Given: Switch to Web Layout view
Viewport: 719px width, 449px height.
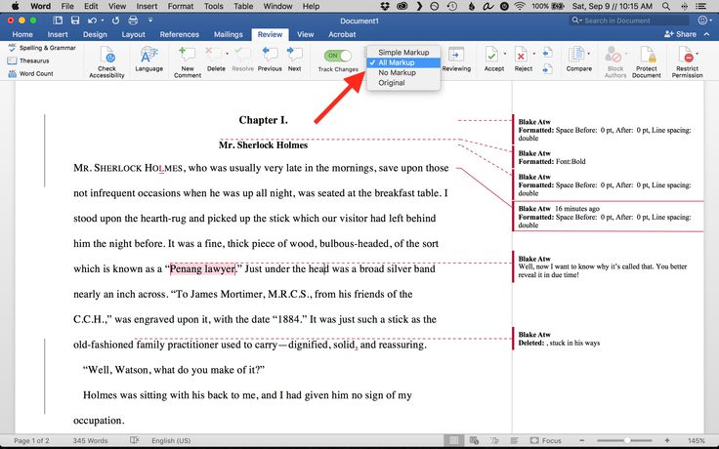Looking at the screenshot, I should pyautogui.click(x=474, y=440).
